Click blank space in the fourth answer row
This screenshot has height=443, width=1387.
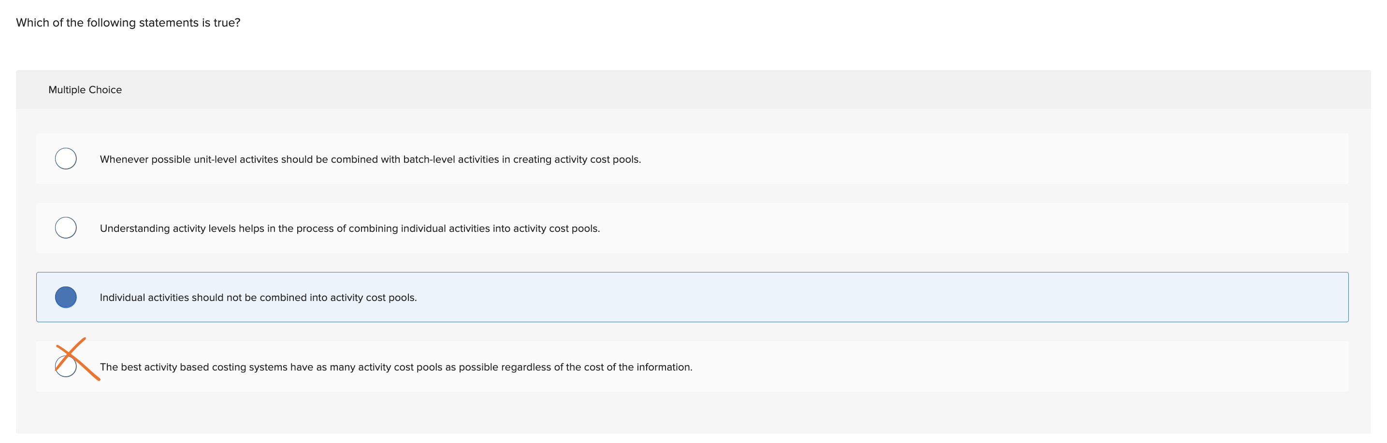1023,367
